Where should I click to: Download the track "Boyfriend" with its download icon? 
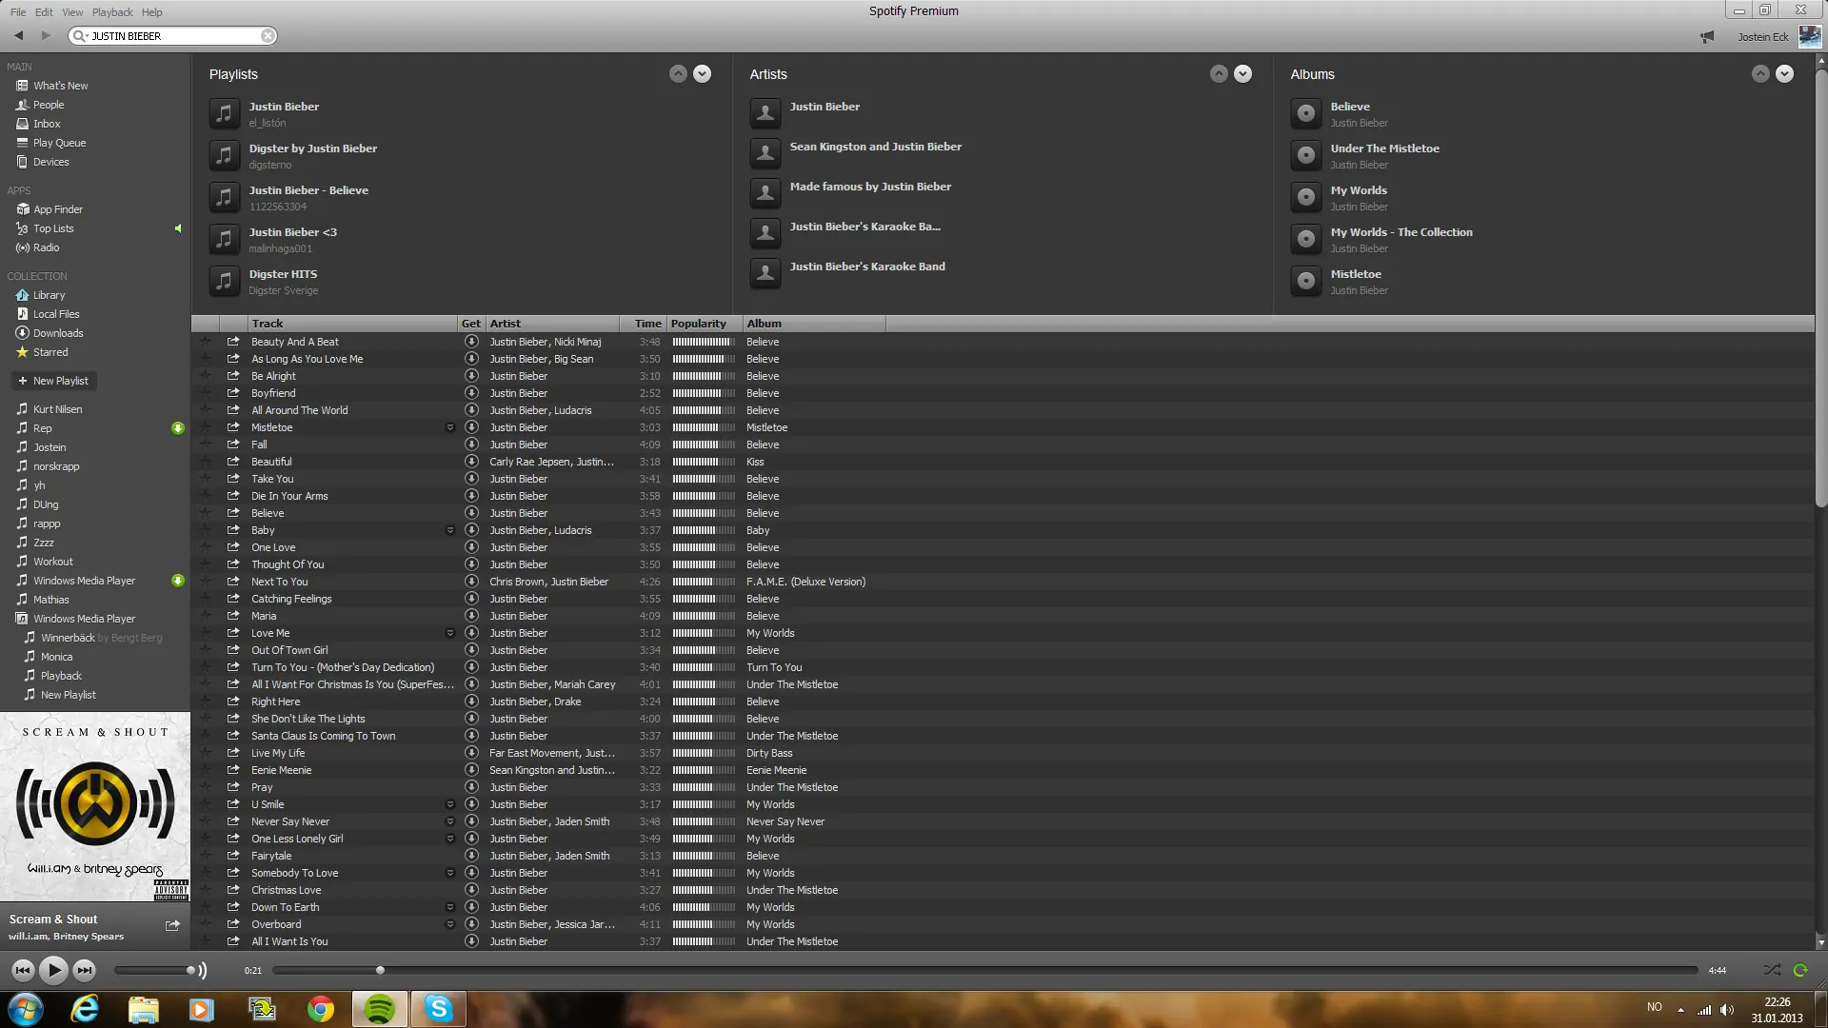[471, 393]
